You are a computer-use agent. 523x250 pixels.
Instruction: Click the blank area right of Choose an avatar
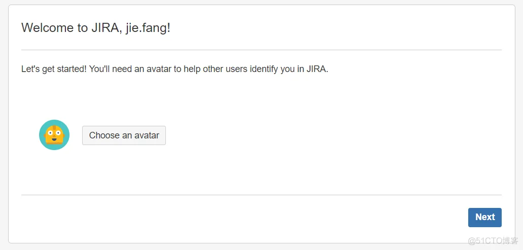[334, 135]
